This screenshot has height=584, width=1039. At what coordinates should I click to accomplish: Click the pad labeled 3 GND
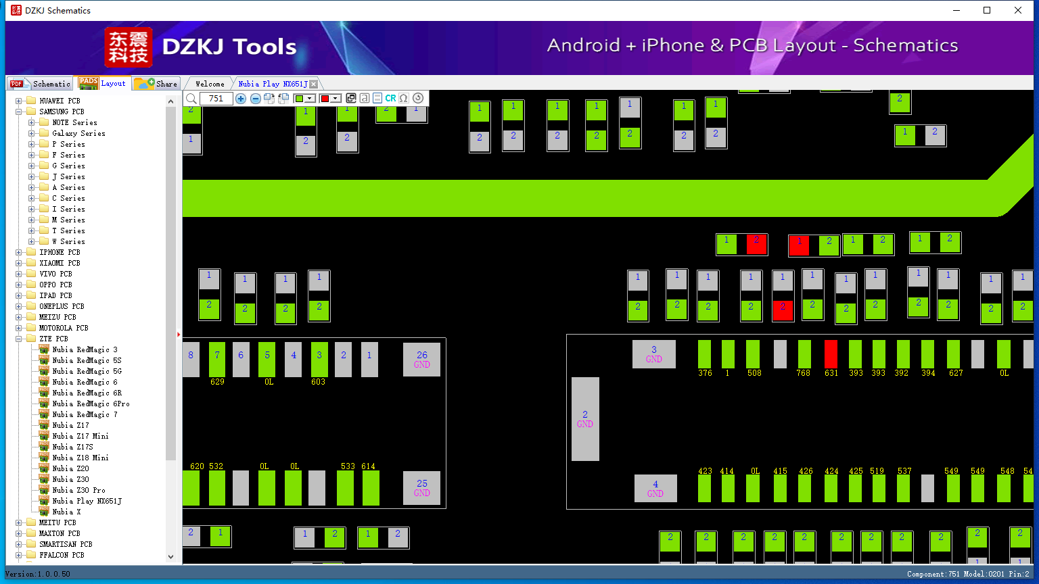(654, 354)
